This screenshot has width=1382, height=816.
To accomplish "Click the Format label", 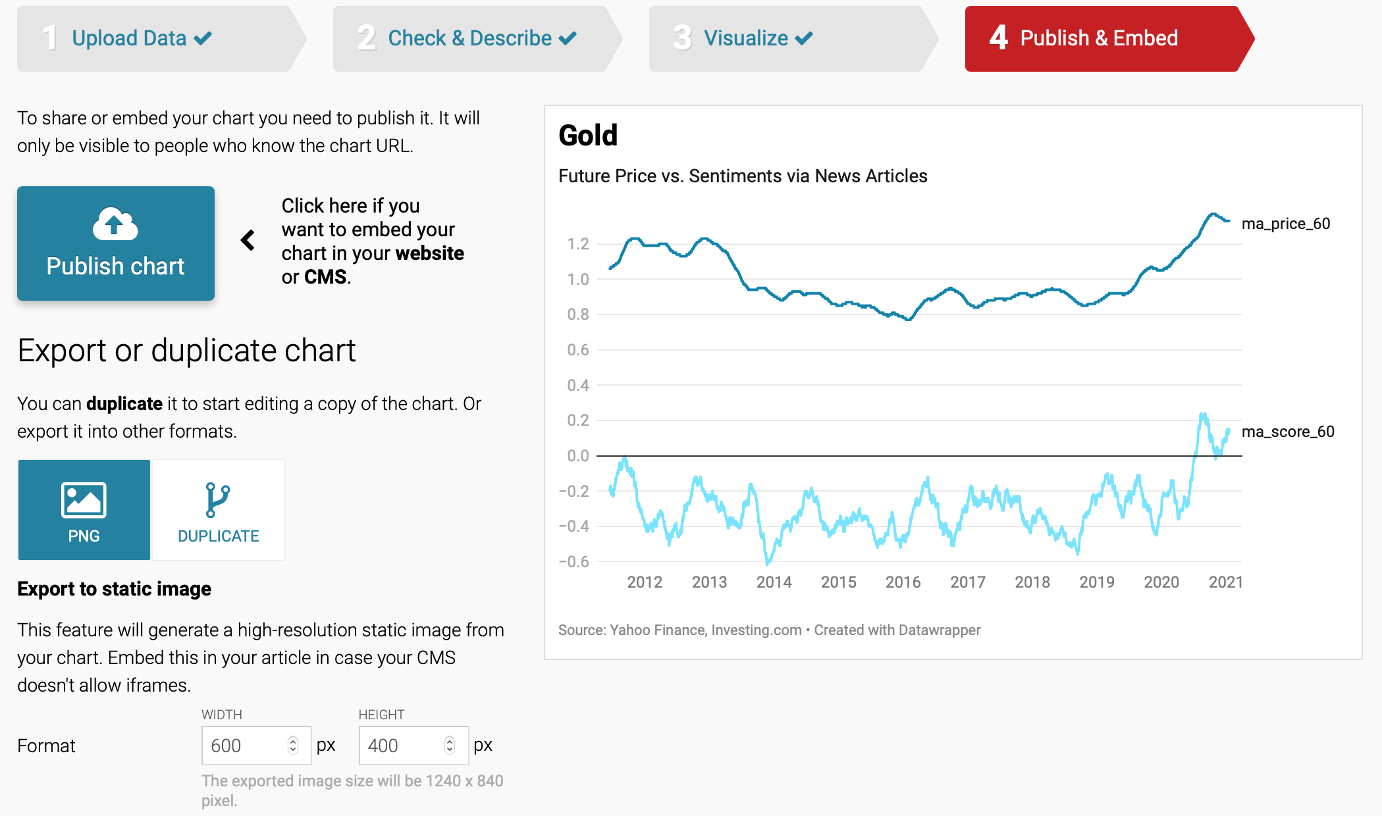I will pyautogui.click(x=46, y=746).
